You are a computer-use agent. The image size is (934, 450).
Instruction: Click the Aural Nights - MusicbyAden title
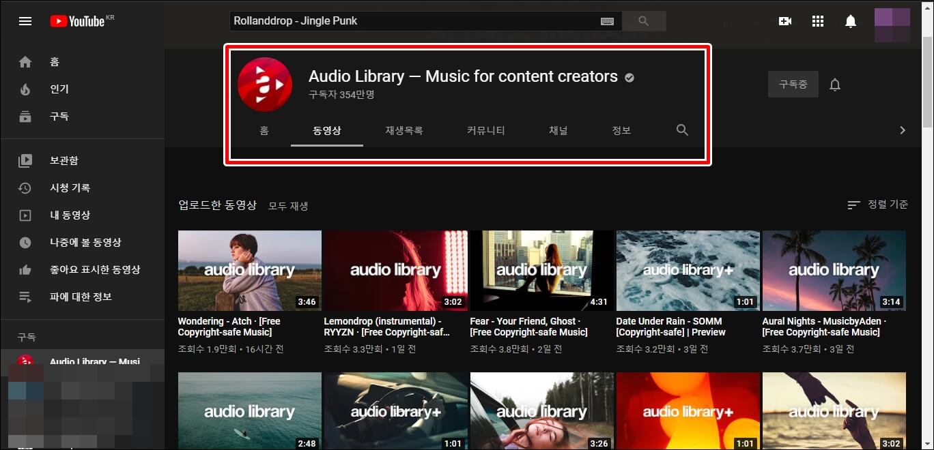(x=825, y=327)
